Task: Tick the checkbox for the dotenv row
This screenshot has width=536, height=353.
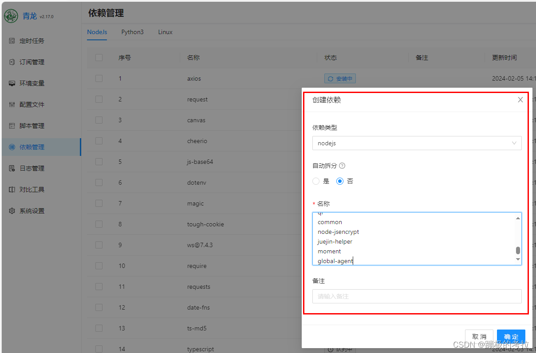Action: click(x=99, y=182)
